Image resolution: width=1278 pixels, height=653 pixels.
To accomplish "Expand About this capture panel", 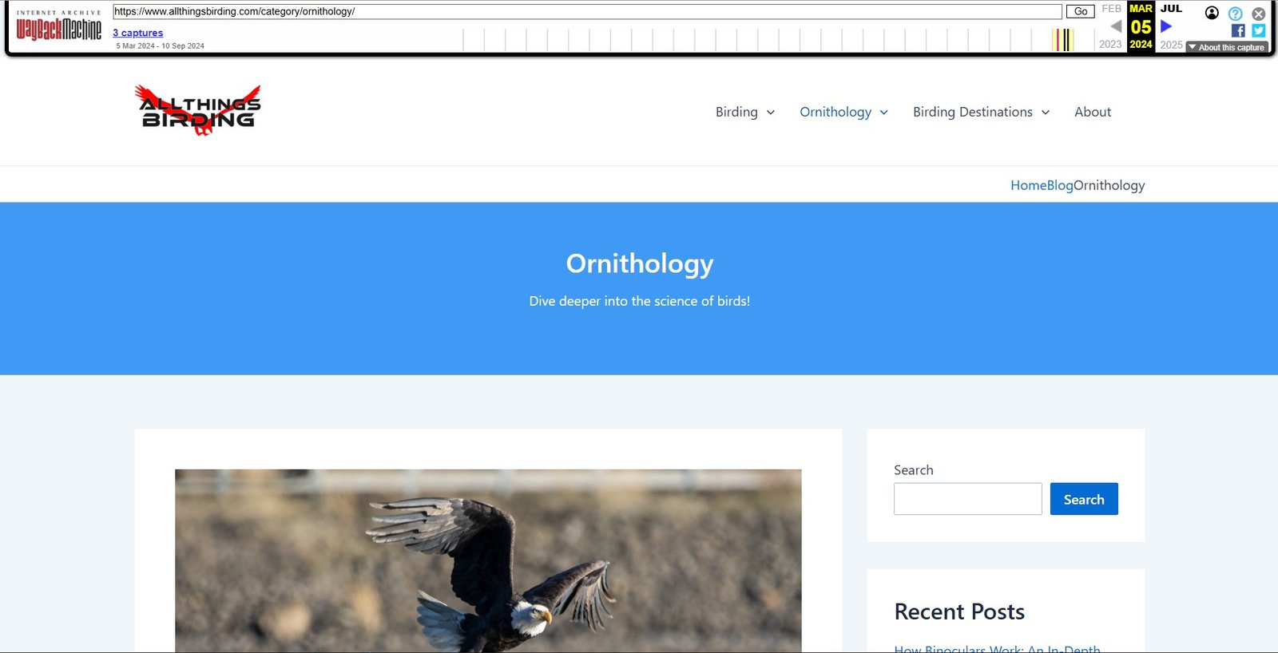I will tap(1227, 47).
